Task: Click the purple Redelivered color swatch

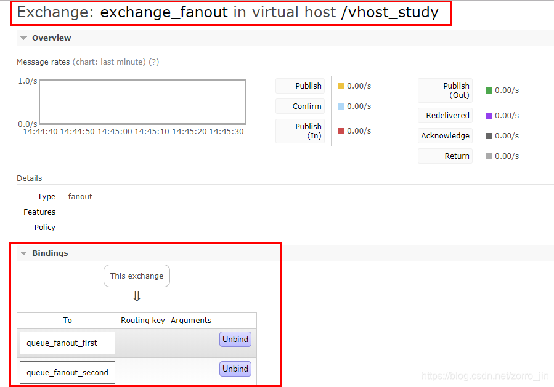Action: pyautogui.click(x=489, y=116)
